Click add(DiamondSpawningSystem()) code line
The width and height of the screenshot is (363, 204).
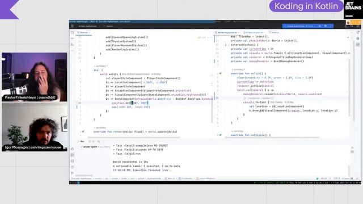point(127,37)
